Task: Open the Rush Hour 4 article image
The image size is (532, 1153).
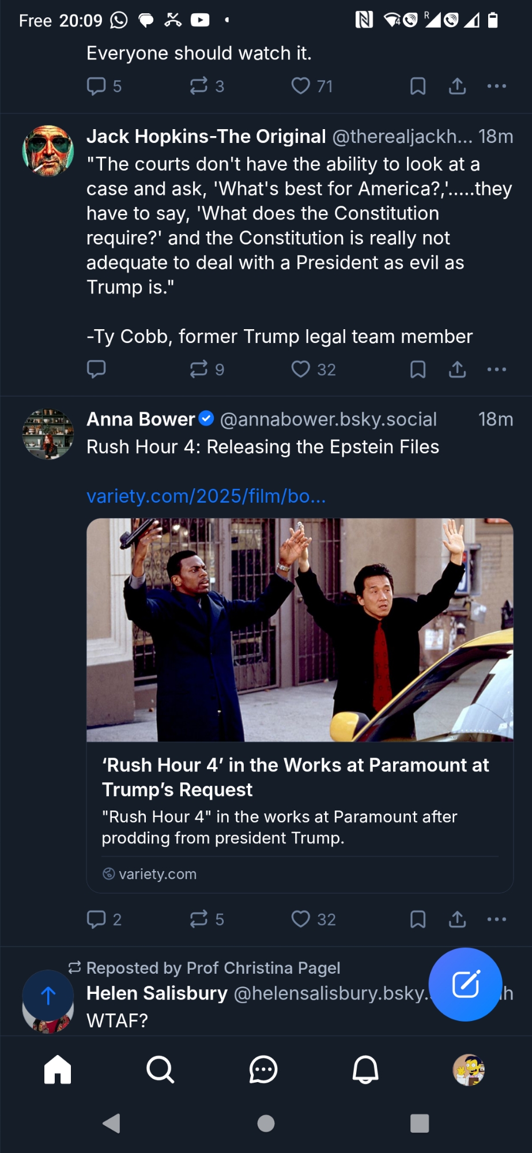Action: [300, 630]
